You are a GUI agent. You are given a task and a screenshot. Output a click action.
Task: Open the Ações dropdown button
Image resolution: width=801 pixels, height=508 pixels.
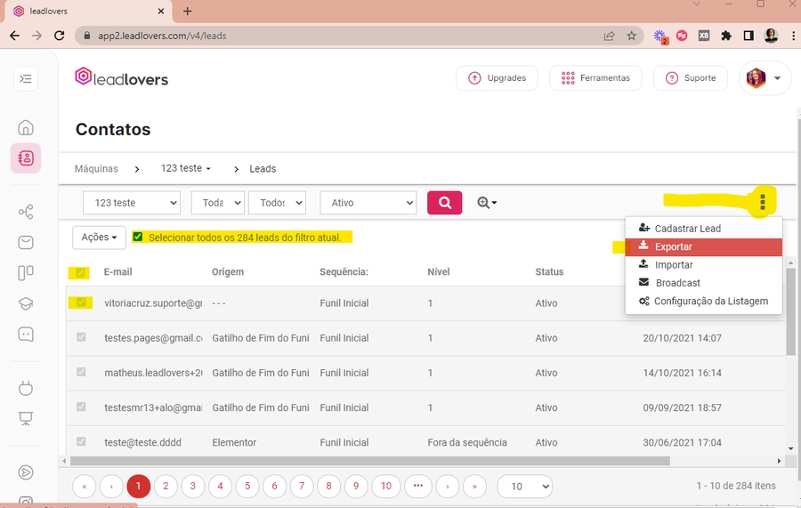[x=98, y=238]
